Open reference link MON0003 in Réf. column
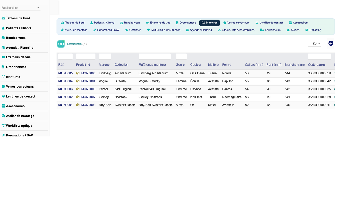Screen dimensions: 342x212 [x=66, y=89]
